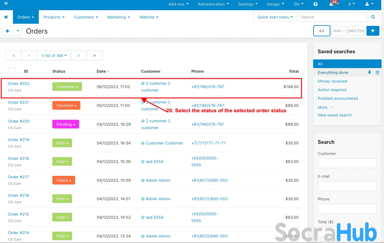Delete the Everything done saved search
This screenshot has height=243, width=384.
click(x=378, y=73)
